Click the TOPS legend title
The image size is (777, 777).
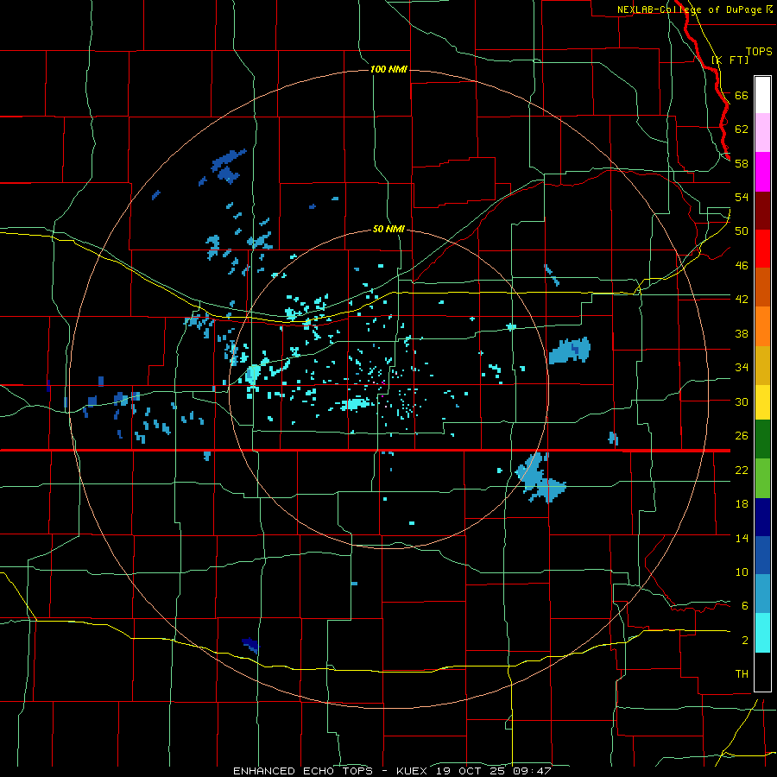point(759,52)
